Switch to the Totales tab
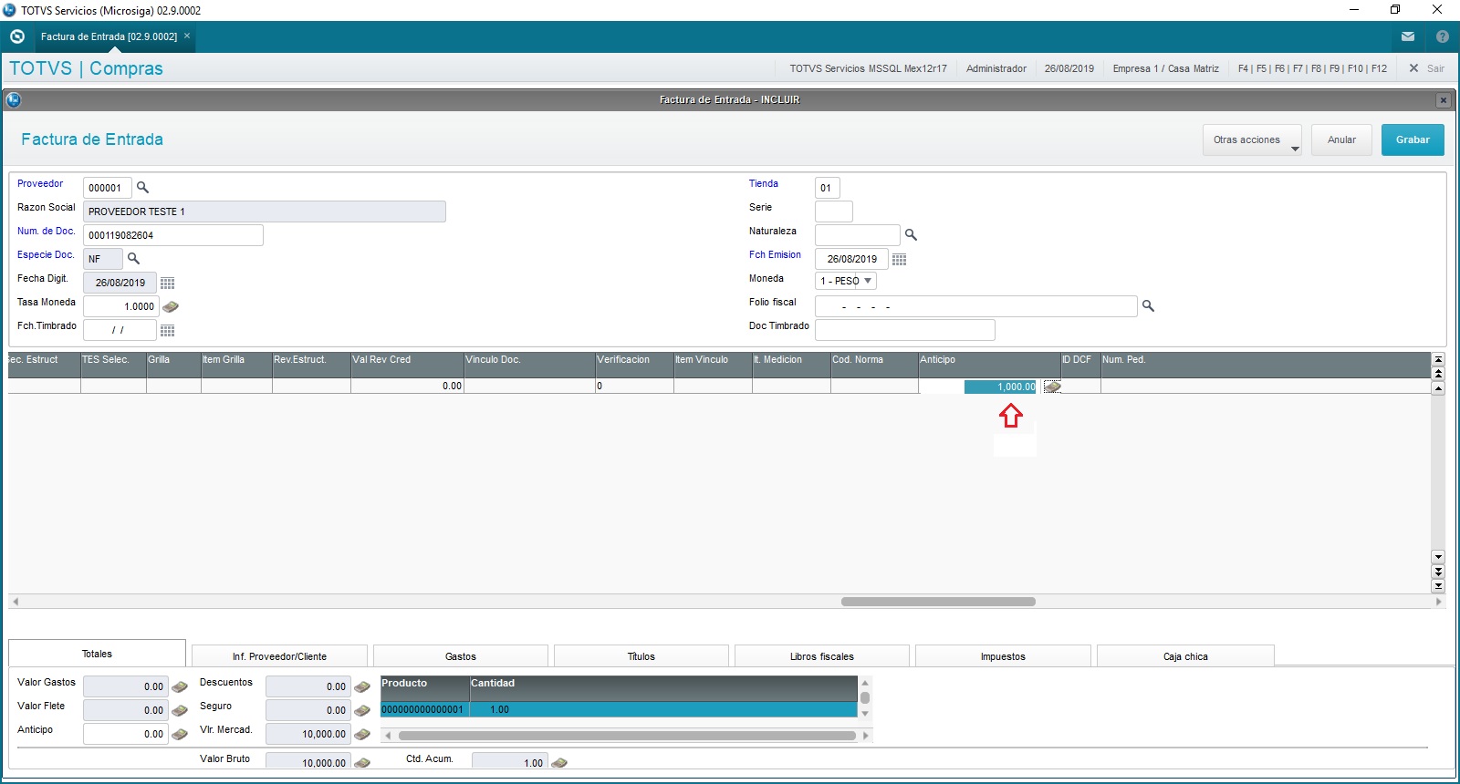This screenshot has height=784, width=1460. pos(97,654)
